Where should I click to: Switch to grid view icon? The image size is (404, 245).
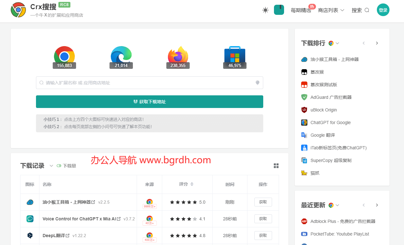pos(276,166)
